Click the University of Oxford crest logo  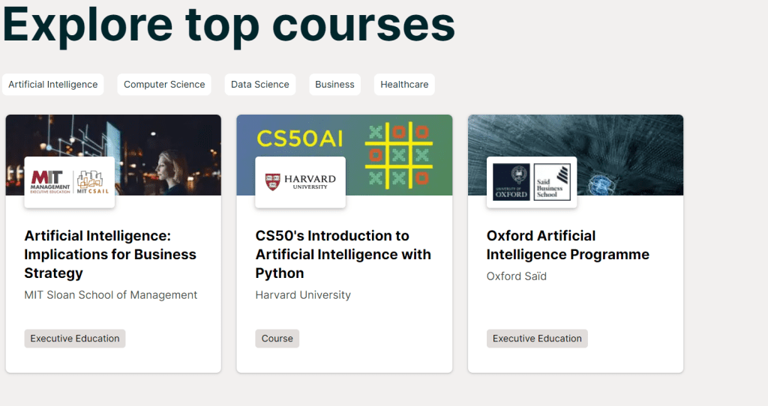pyautogui.click(x=511, y=182)
